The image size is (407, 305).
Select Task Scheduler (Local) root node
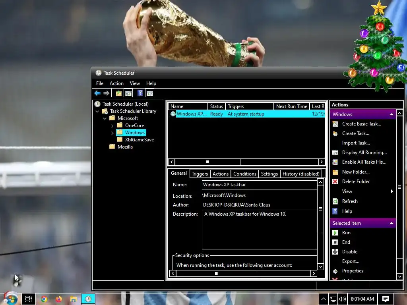pyautogui.click(x=125, y=104)
